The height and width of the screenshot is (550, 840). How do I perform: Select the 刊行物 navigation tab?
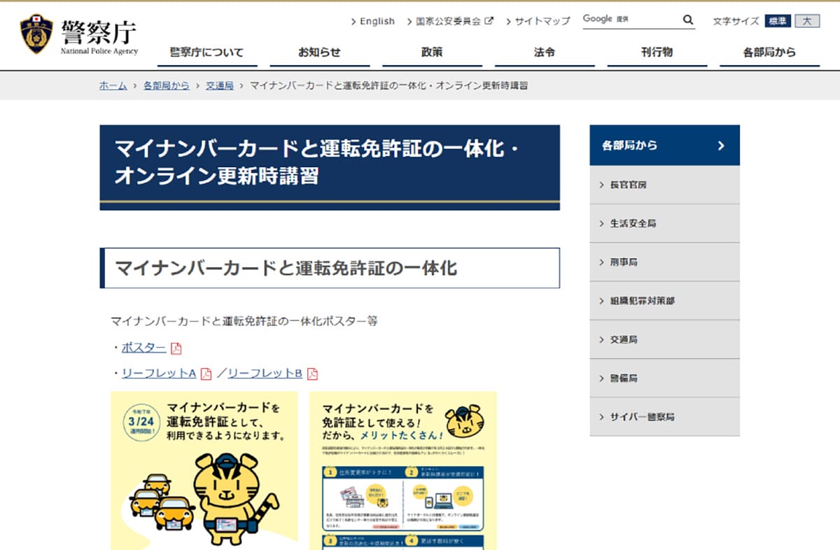pos(657,52)
